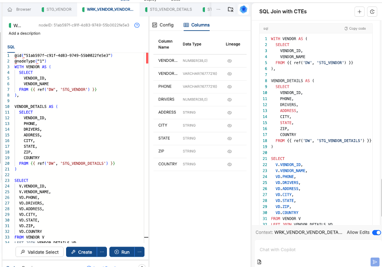Open the Run options ellipsis dropdown
This screenshot has width=382, height=267.
139,252
